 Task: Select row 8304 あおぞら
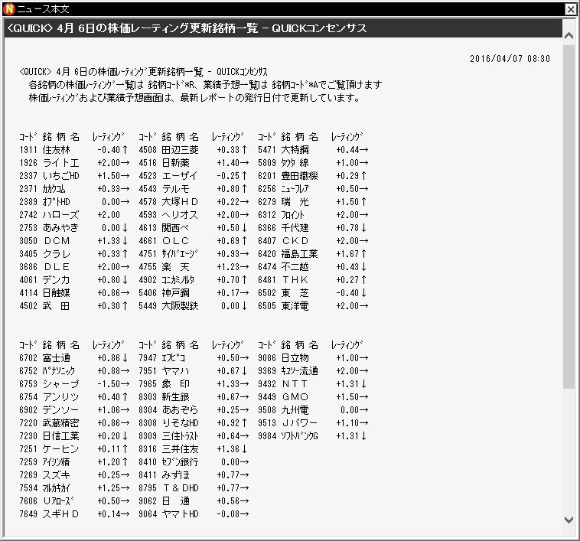click(194, 409)
